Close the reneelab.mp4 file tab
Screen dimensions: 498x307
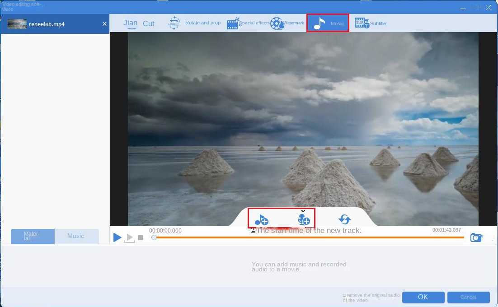coord(104,24)
